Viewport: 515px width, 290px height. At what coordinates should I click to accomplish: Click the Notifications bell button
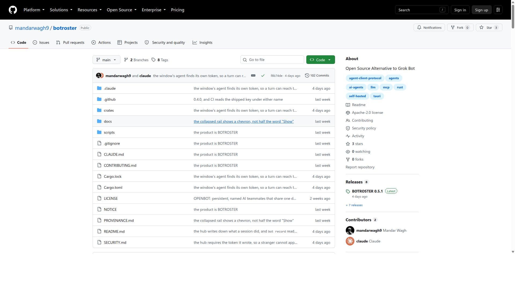pos(429,28)
